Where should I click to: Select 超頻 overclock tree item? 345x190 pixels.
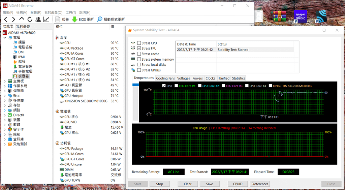[19, 62]
